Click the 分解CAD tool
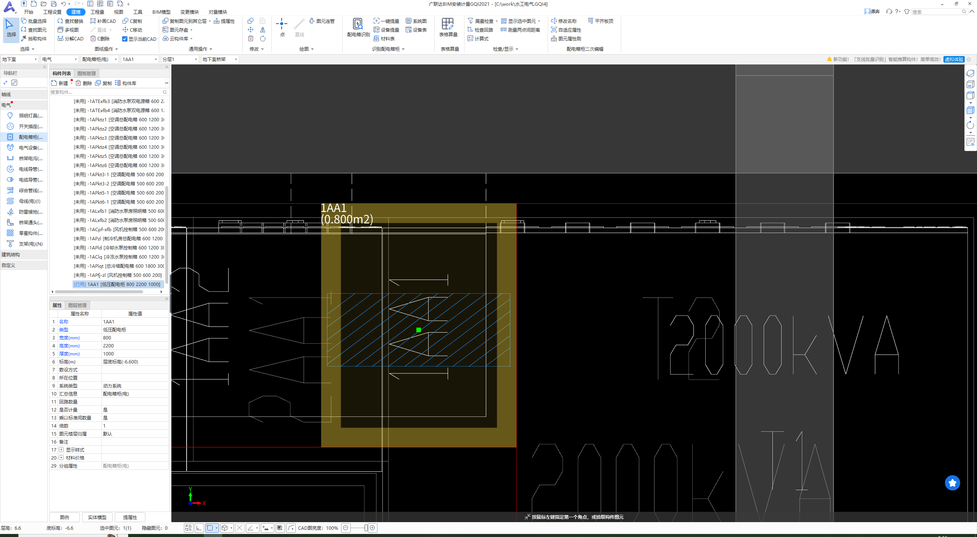This screenshot has height=537, width=977. pyautogui.click(x=71, y=39)
